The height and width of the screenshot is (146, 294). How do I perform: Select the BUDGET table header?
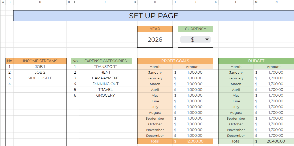click(256, 61)
